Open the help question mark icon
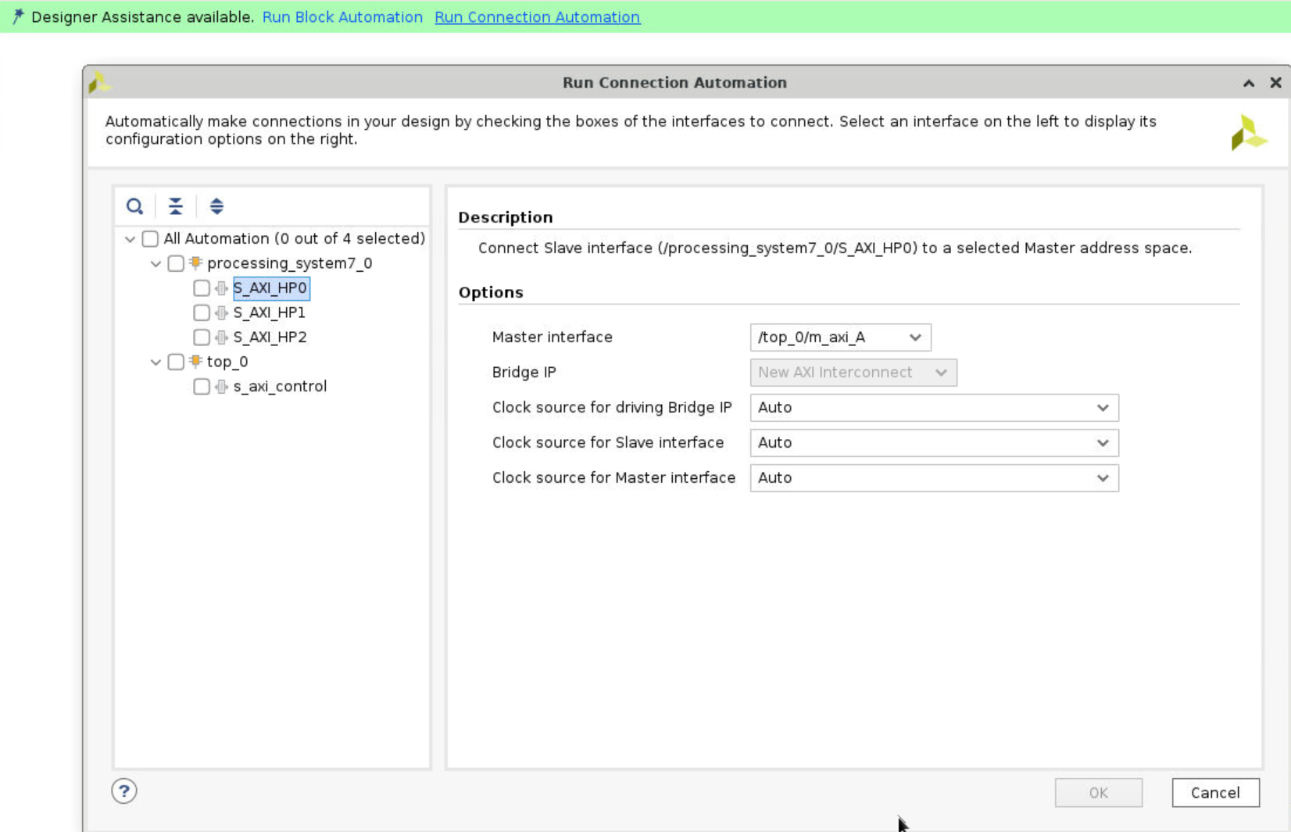1291x832 pixels. pos(124,791)
